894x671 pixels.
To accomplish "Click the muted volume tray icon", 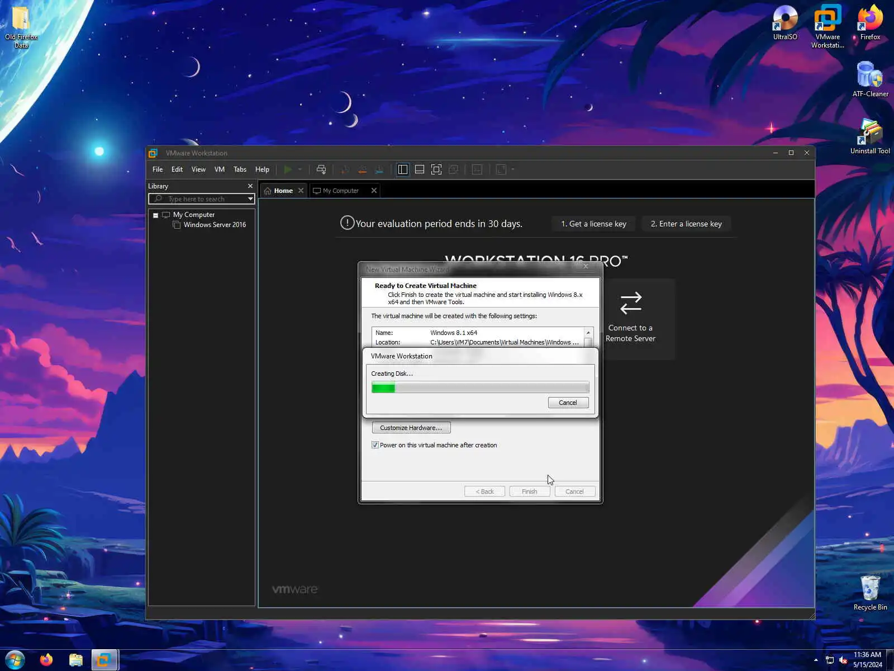I will [x=843, y=660].
